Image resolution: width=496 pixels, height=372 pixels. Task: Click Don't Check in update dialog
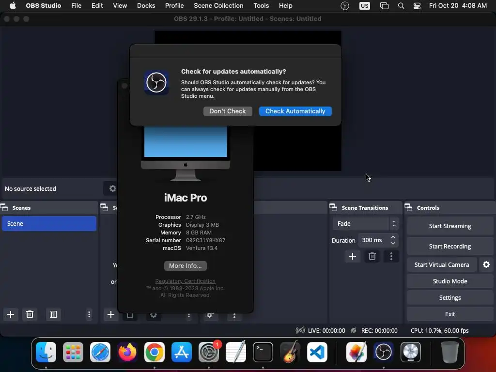[x=228, y=111]
